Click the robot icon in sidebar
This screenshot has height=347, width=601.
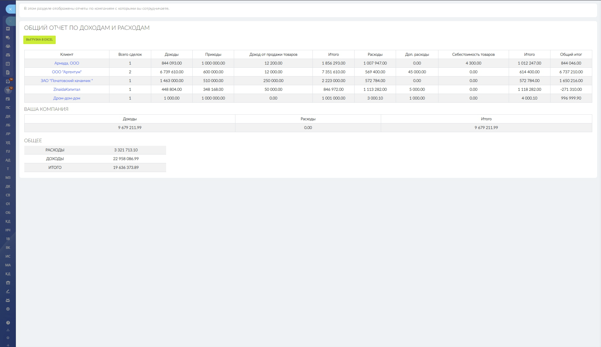8,300
